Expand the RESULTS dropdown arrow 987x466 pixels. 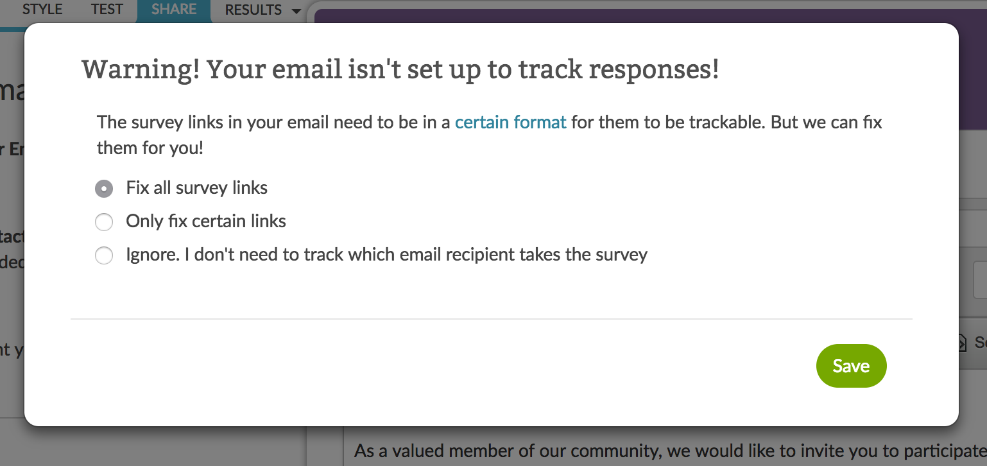click(x=295, y=12)
